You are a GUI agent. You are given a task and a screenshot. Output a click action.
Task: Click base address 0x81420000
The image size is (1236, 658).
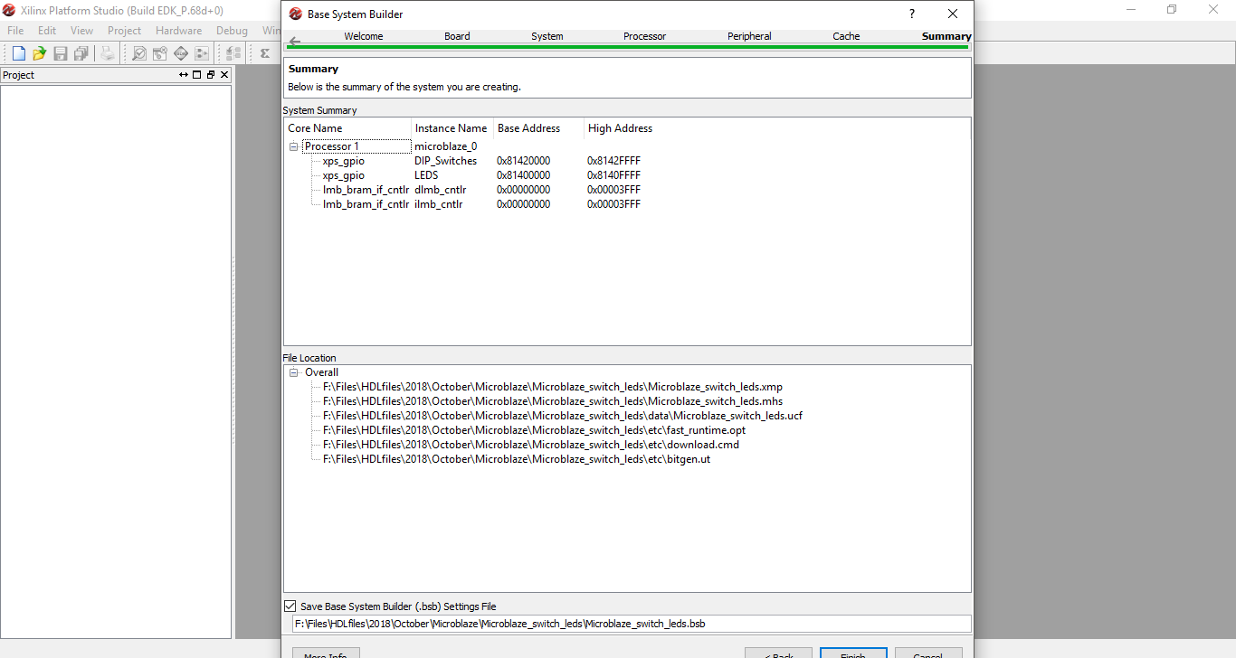pyautogui.click(x=523, y=161)
